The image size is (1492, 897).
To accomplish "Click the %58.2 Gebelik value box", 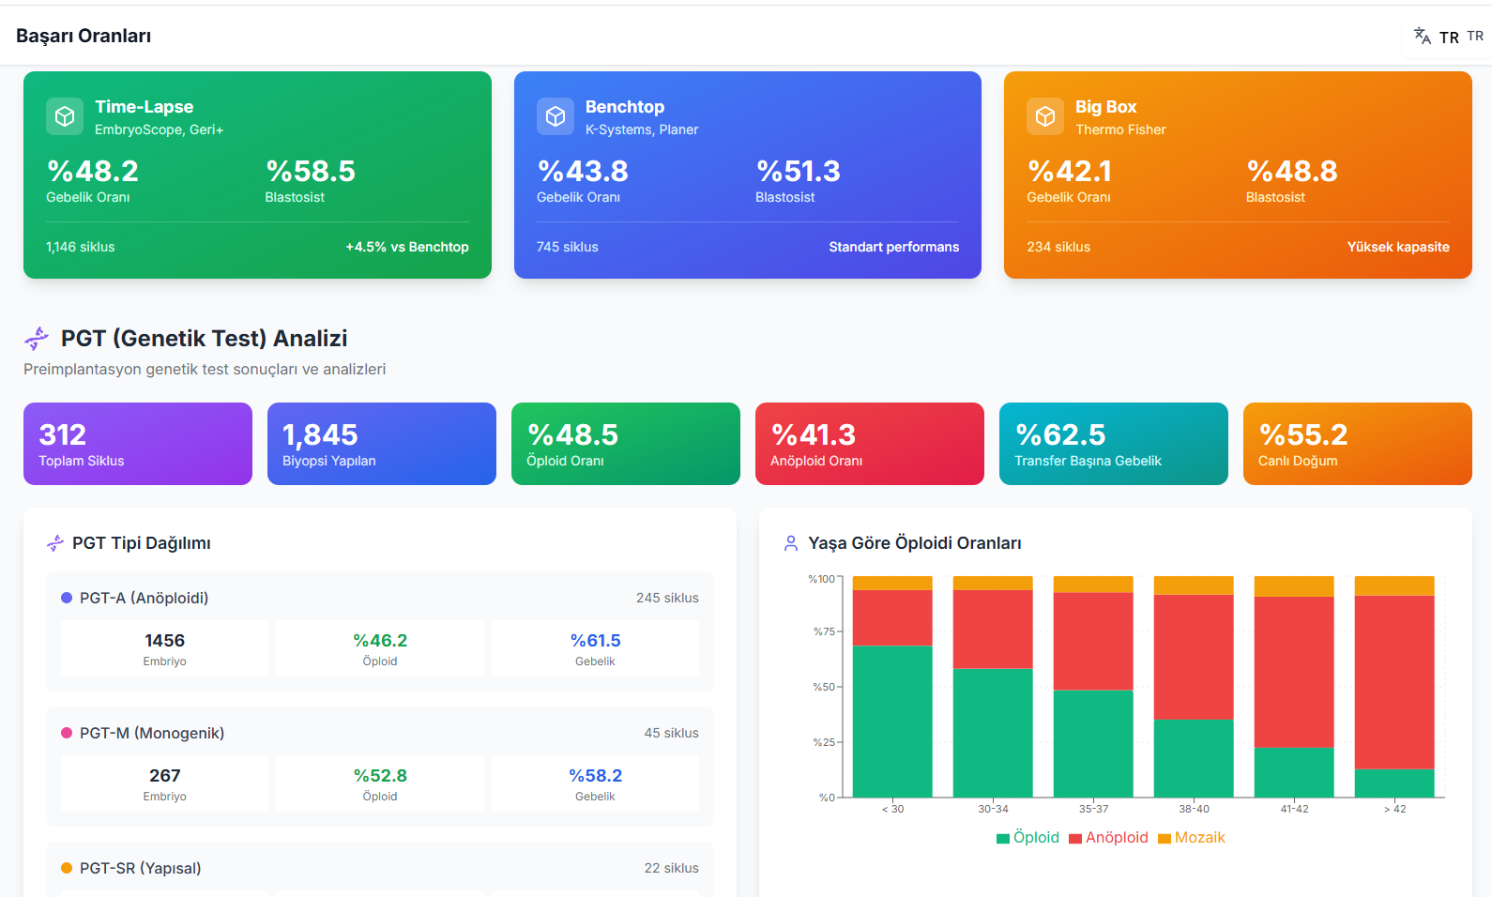I will [x=595, y=783].
